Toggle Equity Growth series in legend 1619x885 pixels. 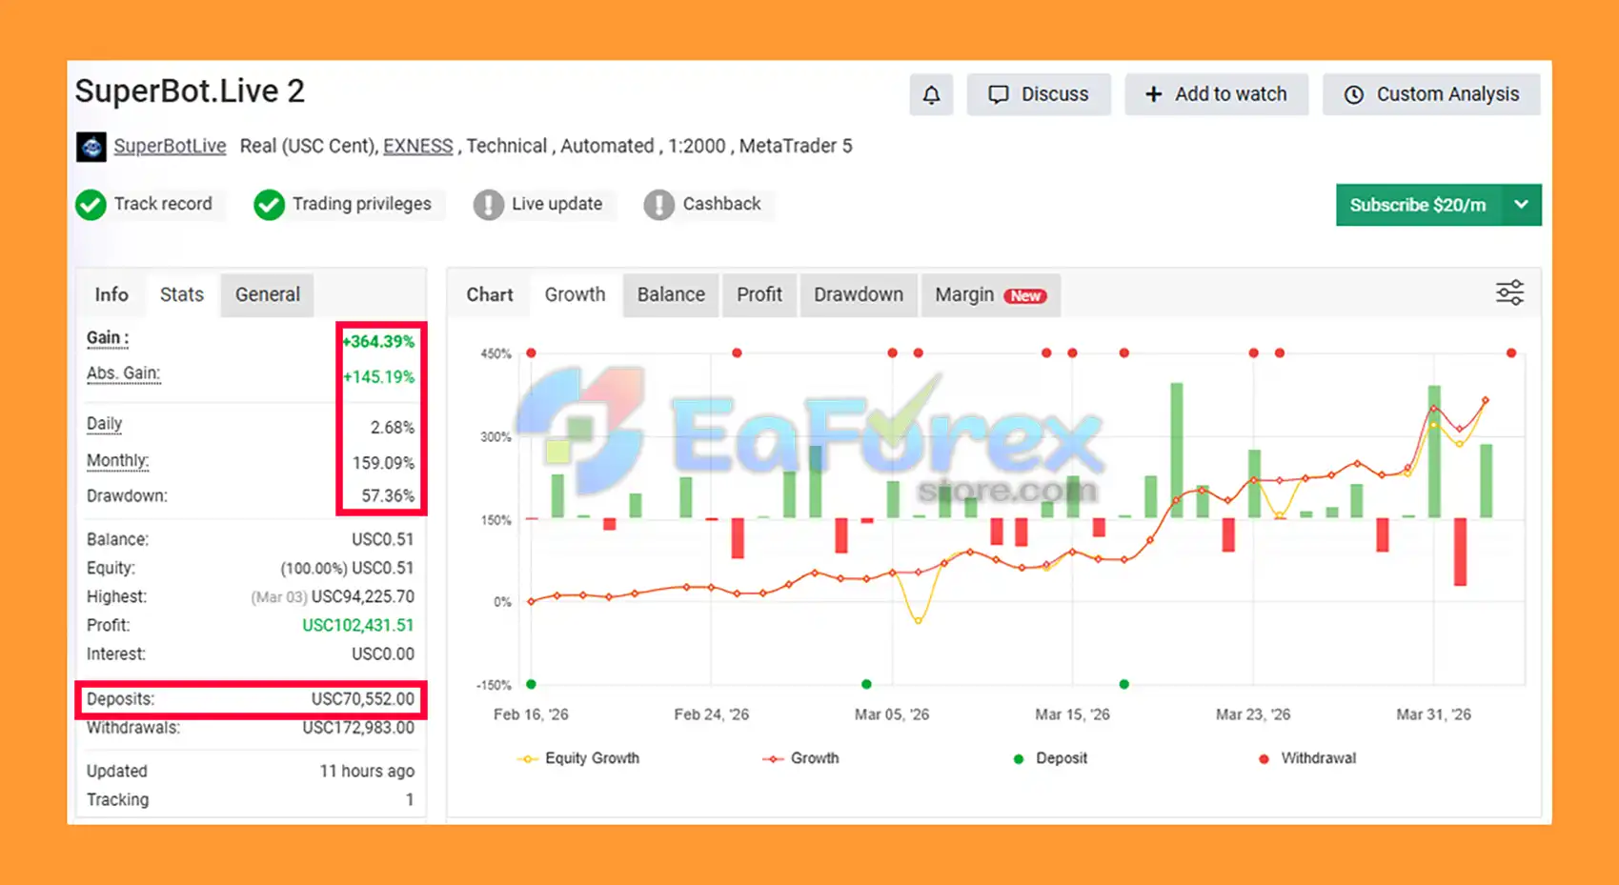coord(579,758)
